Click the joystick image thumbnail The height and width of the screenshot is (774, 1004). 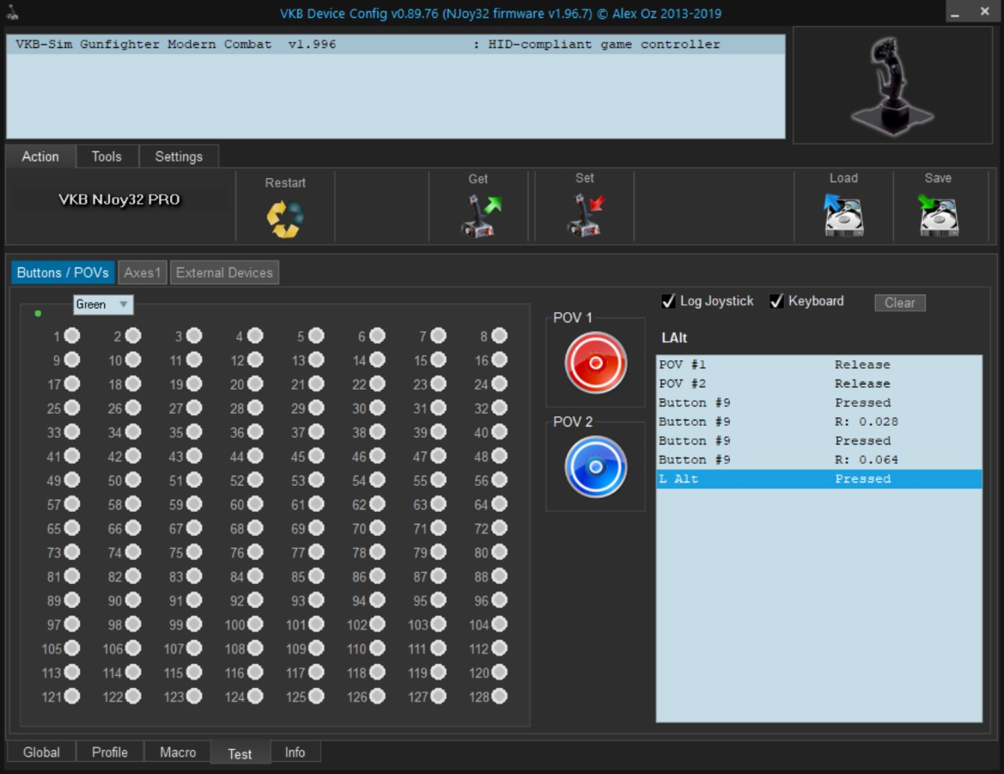coord(892,85)
